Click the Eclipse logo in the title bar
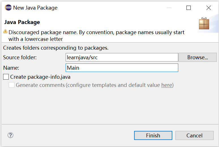The height and width of the screenshot is (147, 219). pyautogui.click(x=8, y=8)
